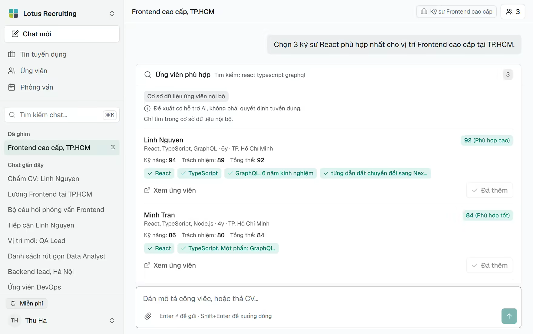This screenshot has width=533, height=334.
Task: Click the 84 (Phù hợp tốt) score badge
Action: (x=488, y=215)
